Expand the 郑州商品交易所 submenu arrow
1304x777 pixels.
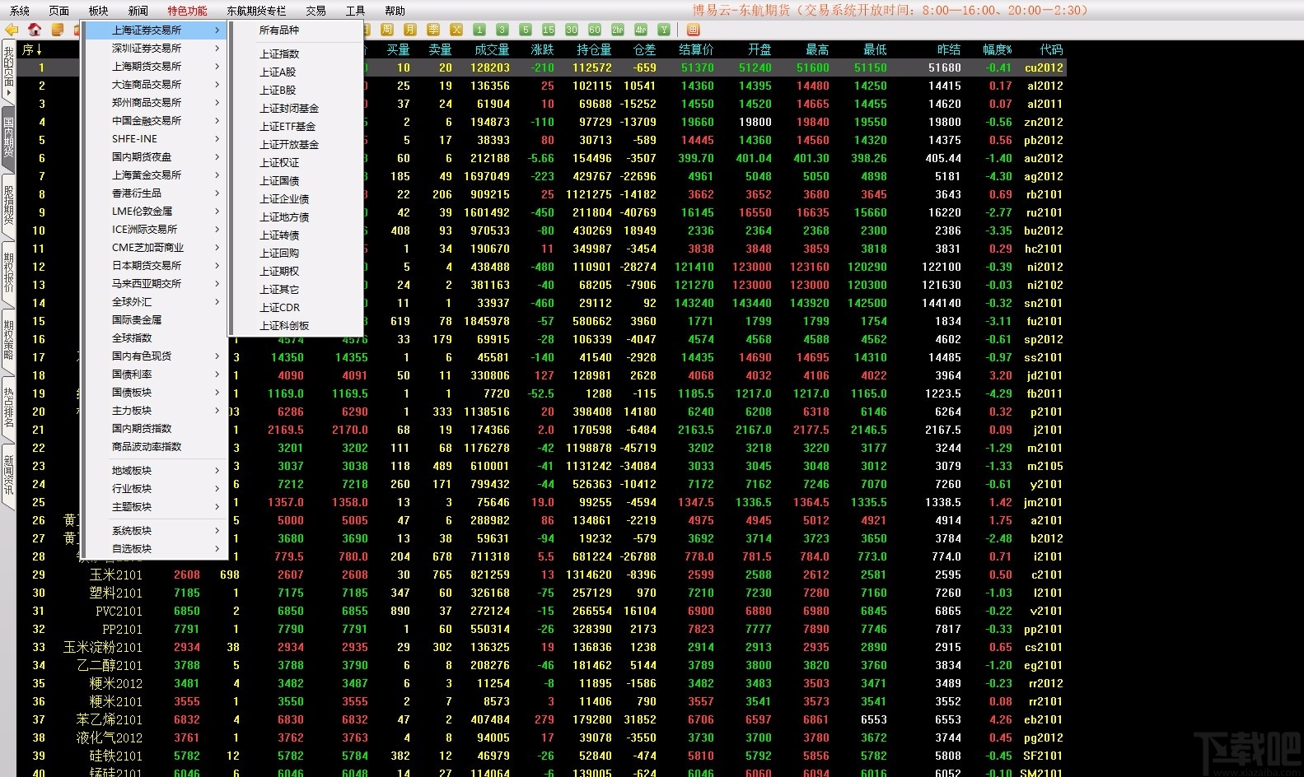pos(217,102)
